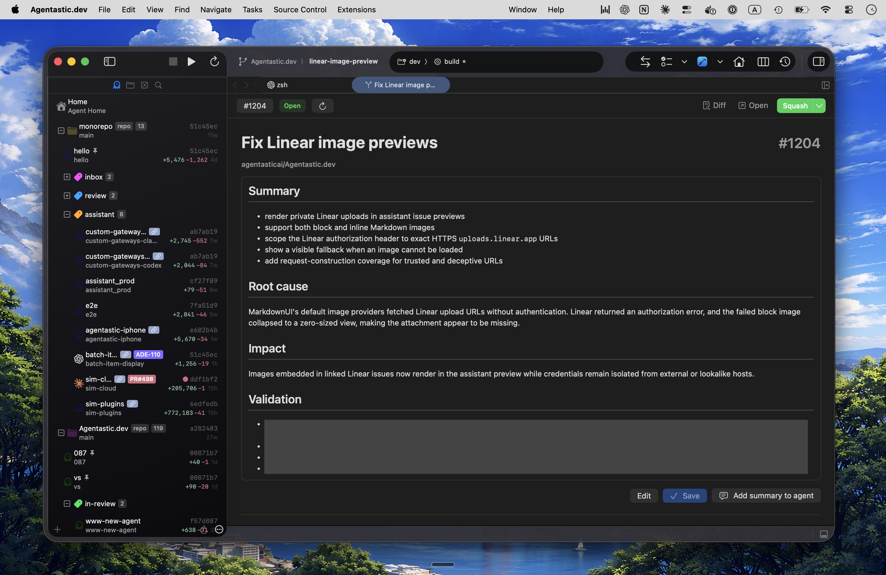The height and width of the screenshot is (575, 886).
Task: Open the more options ellipsis in sidebar
Action: point(219,530)
